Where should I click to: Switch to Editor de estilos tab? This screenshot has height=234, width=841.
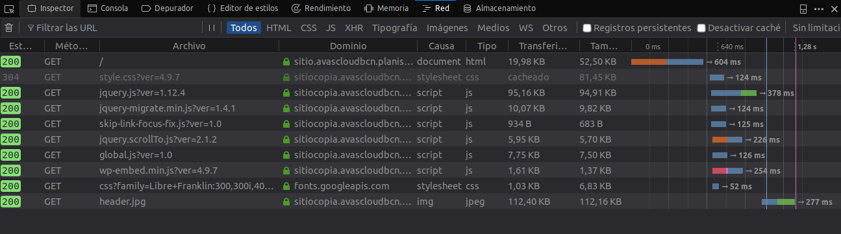[x=243, y=8]
